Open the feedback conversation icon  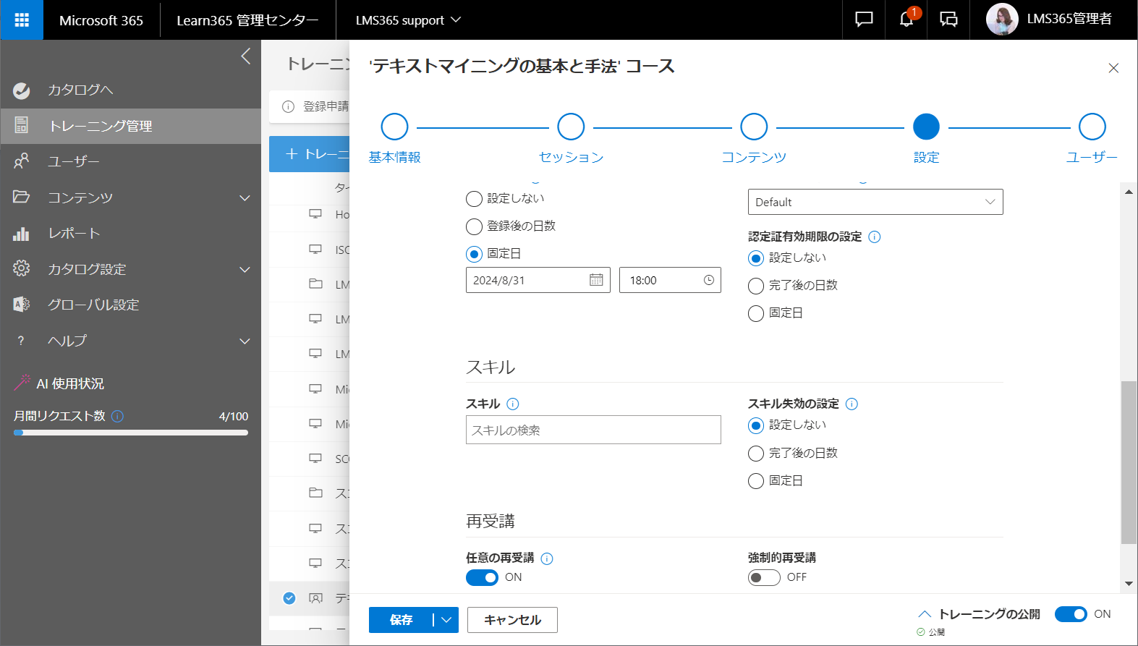pos(948,20)
